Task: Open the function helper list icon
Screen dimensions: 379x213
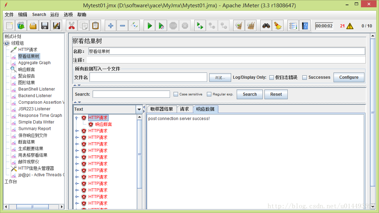Action: (293, 26)
